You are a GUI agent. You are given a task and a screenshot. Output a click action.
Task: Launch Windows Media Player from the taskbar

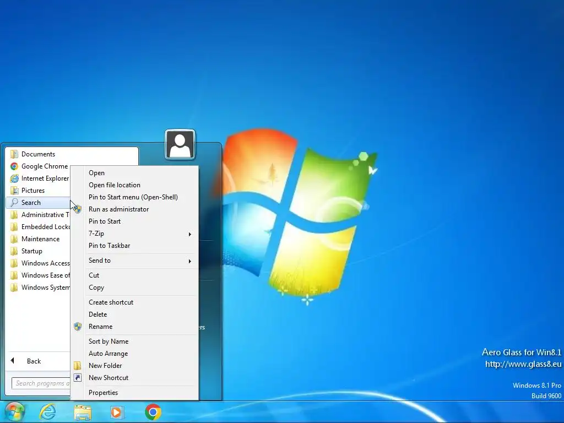[116, 412]
